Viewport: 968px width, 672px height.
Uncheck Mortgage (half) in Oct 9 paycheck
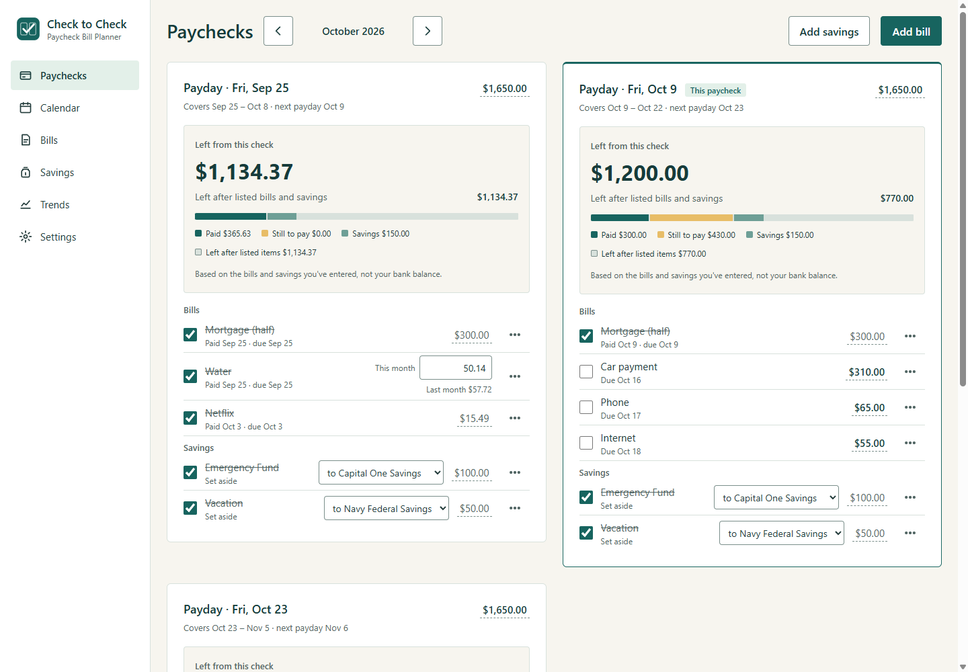click(x=586, y=336)
